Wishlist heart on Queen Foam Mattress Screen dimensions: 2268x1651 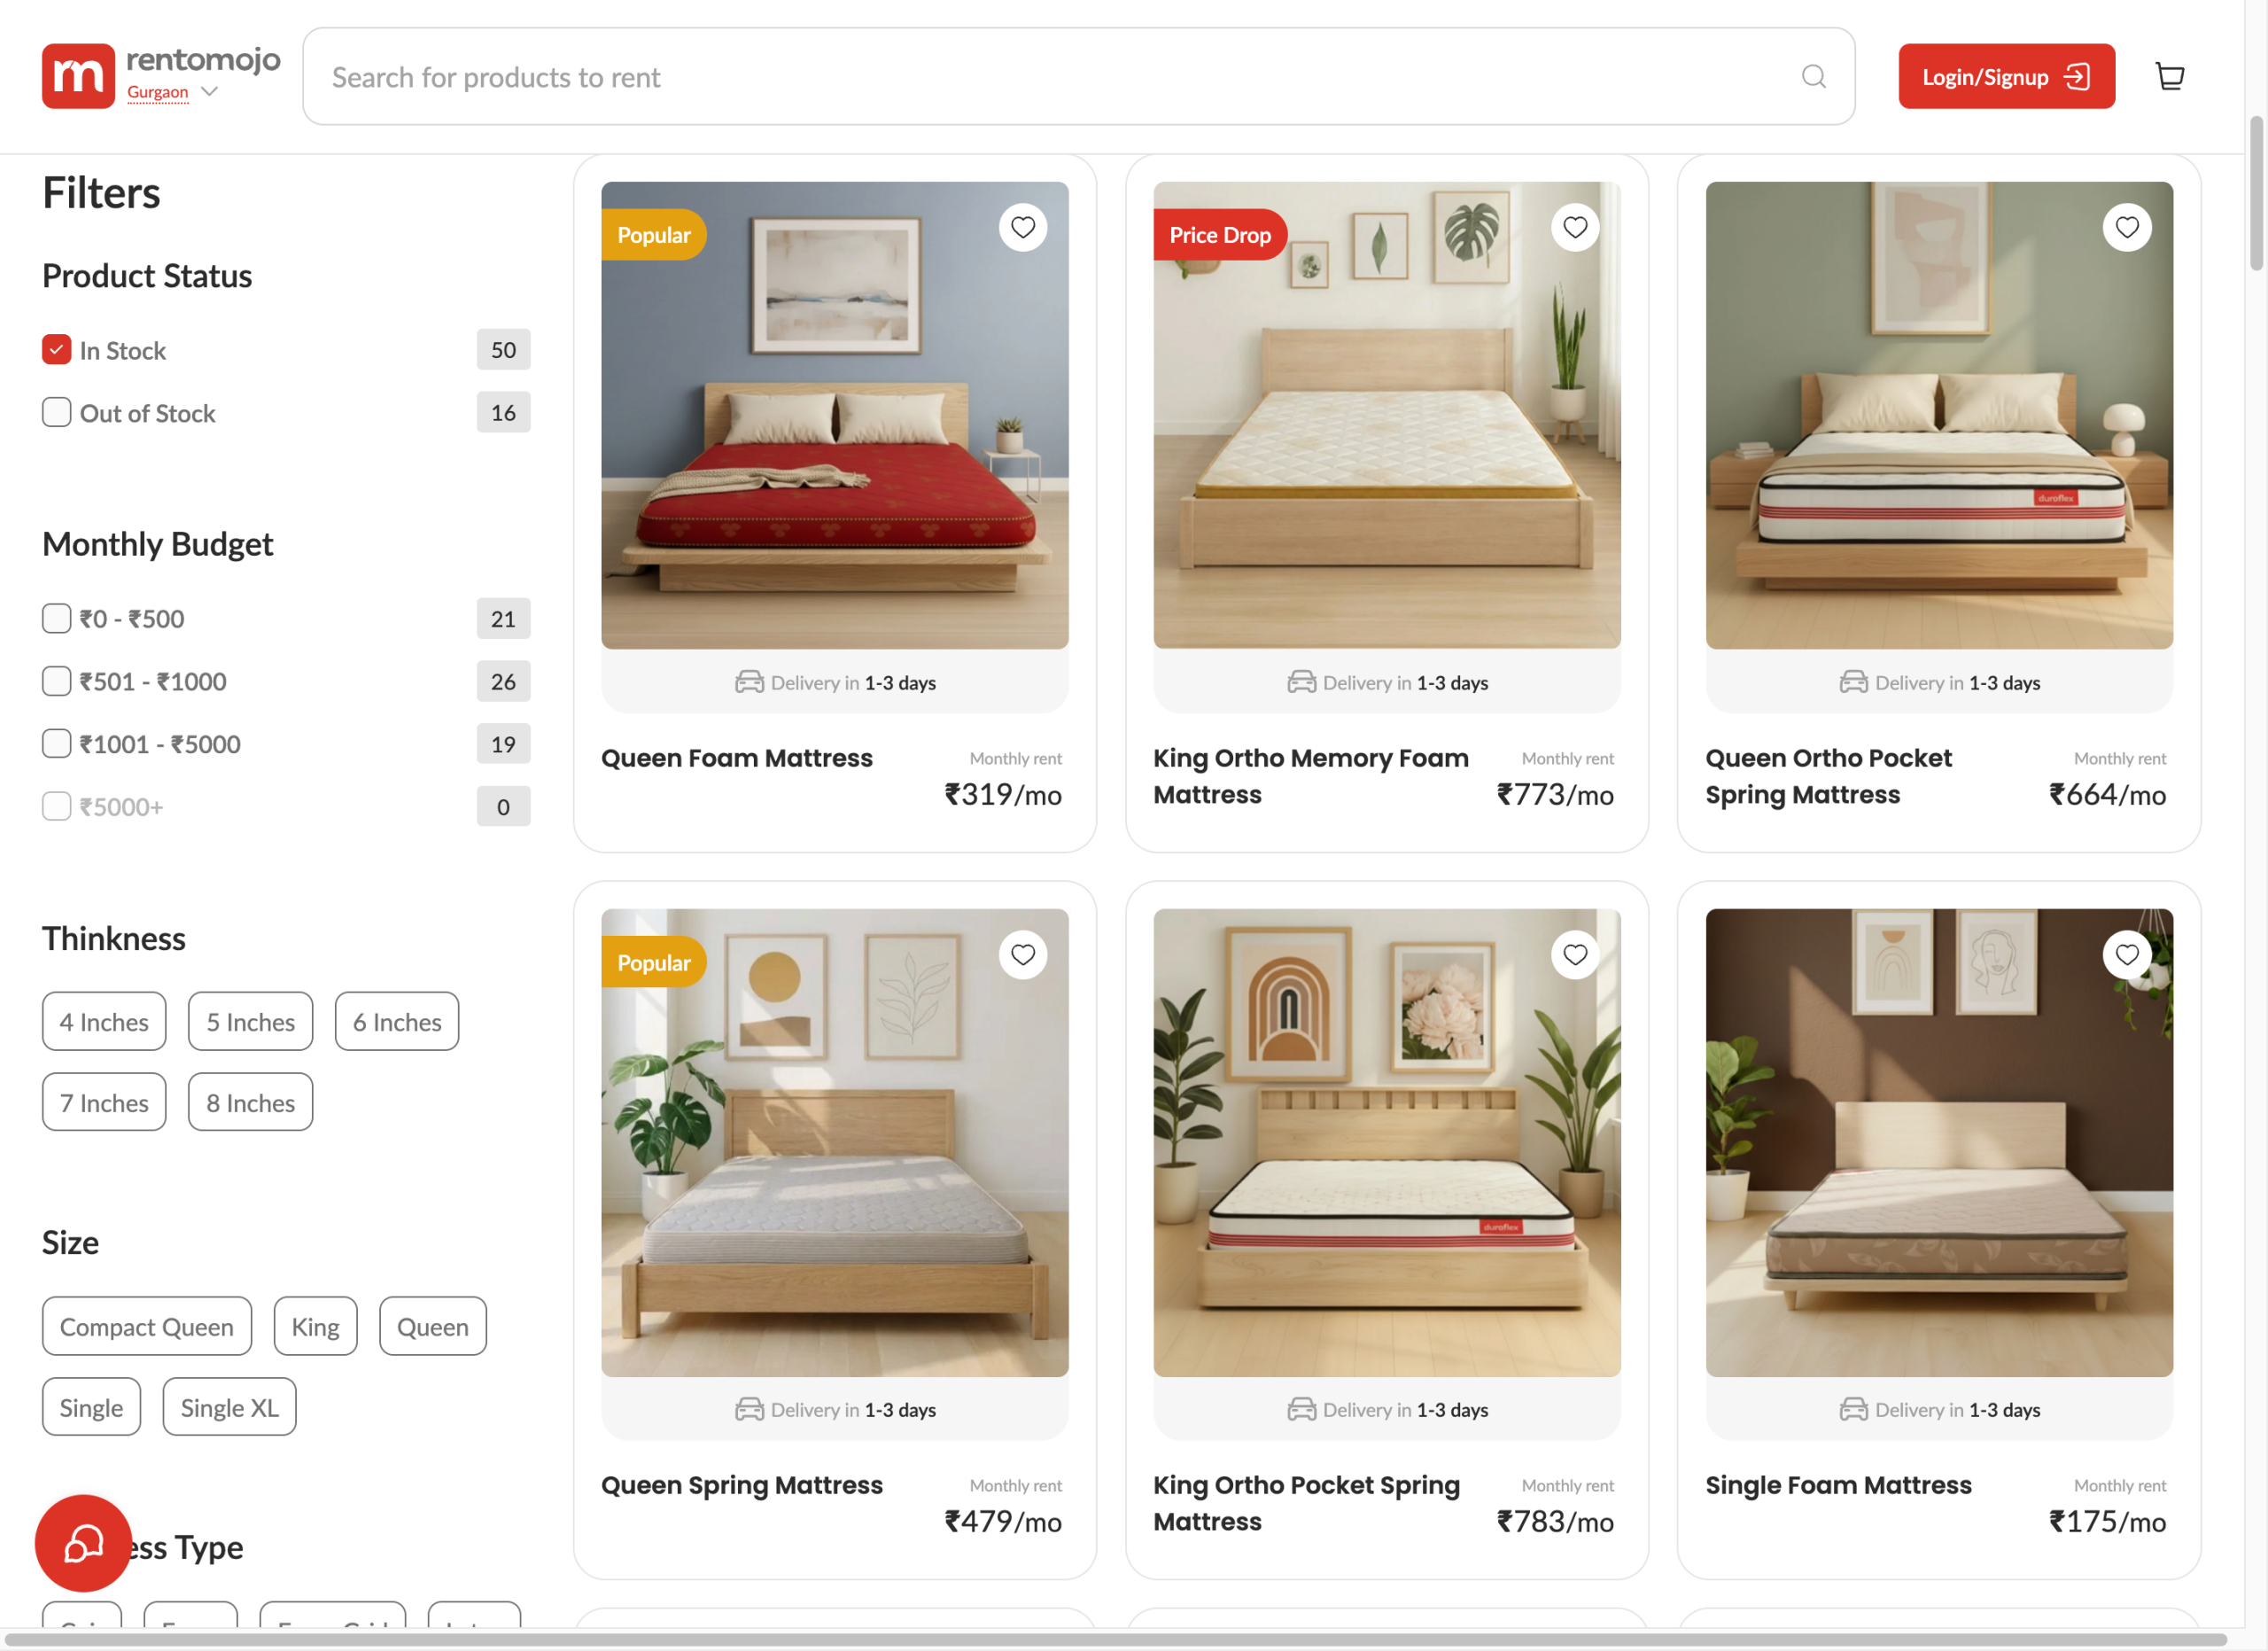[1022, 227]
